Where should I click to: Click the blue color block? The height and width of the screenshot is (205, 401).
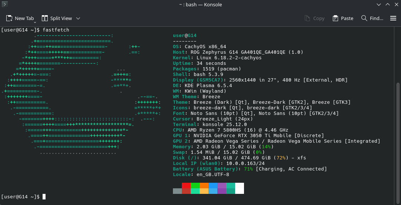(213, 186)
